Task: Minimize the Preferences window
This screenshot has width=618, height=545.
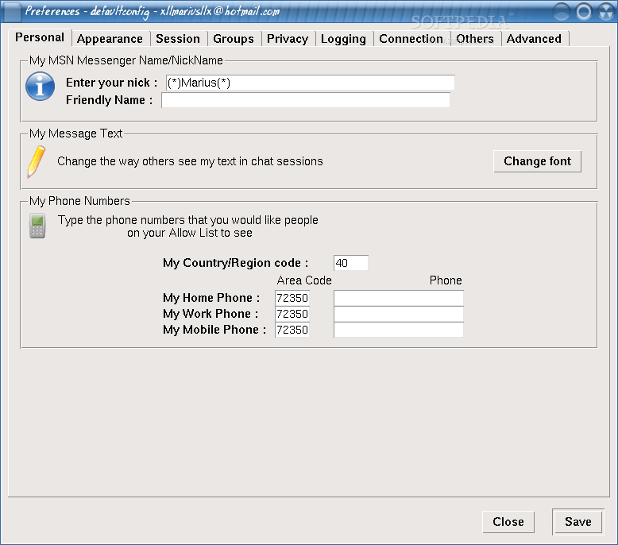Action: tap(562, 11)
